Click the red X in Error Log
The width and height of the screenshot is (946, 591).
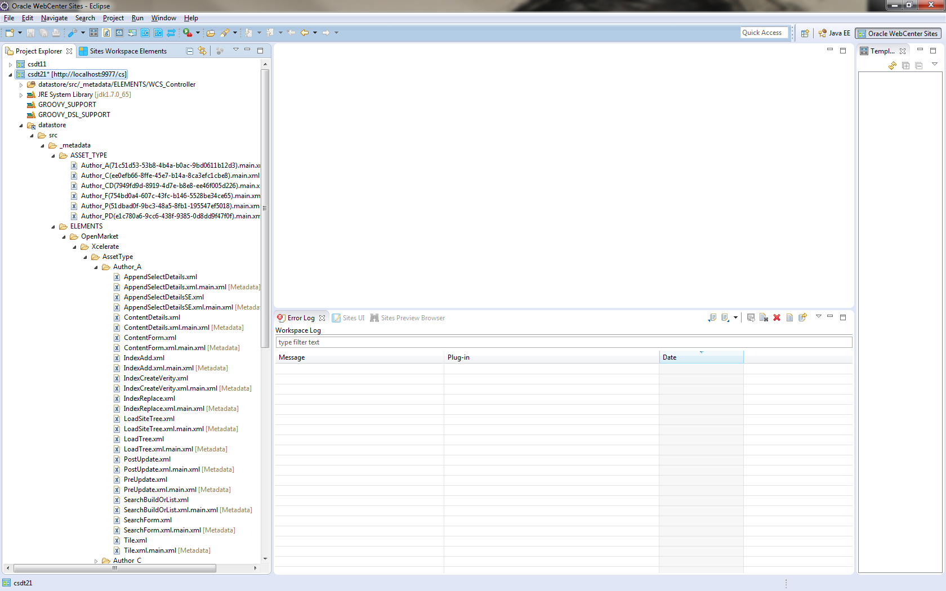777,317
